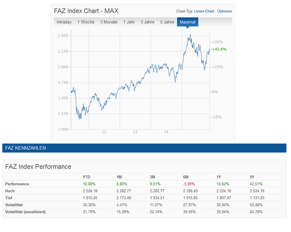Click annualized YTD volatility 31,76%

(89, 212)
